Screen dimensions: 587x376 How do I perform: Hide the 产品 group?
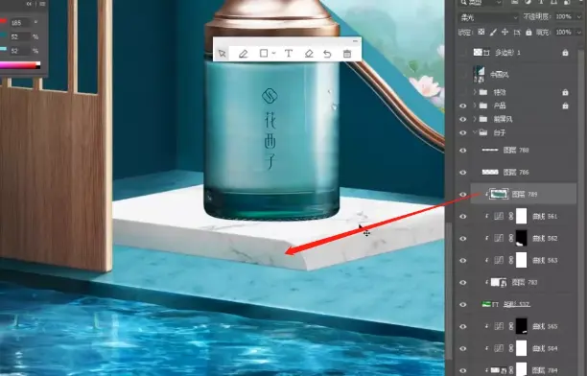tap(463, 106)
